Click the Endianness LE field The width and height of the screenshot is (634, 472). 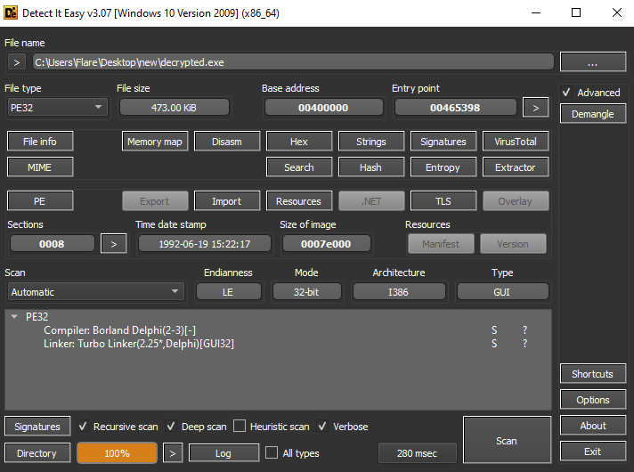pyautogui.click(x=229, y=291)
